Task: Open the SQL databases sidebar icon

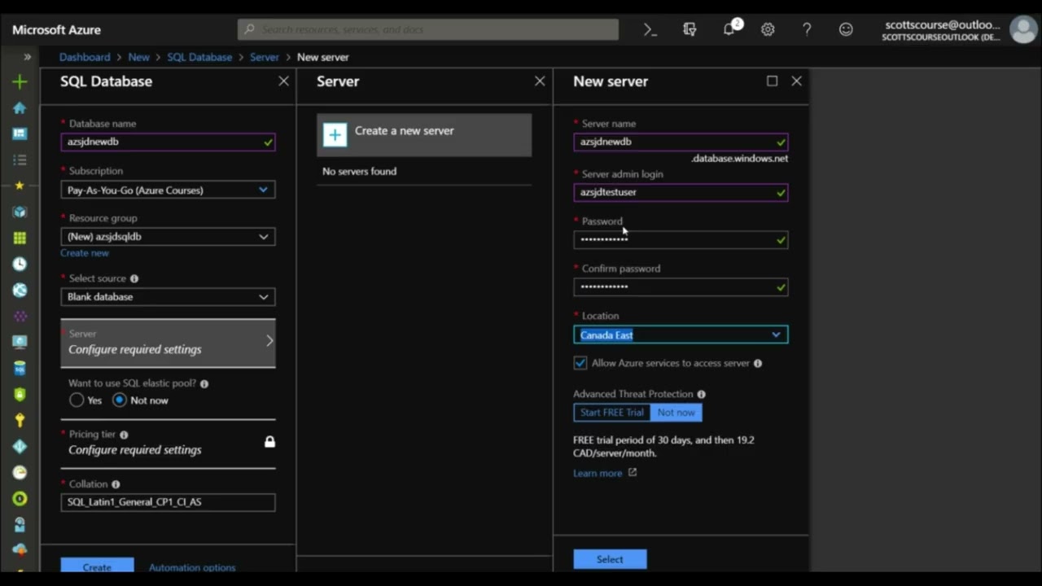Action: (20, 368)
